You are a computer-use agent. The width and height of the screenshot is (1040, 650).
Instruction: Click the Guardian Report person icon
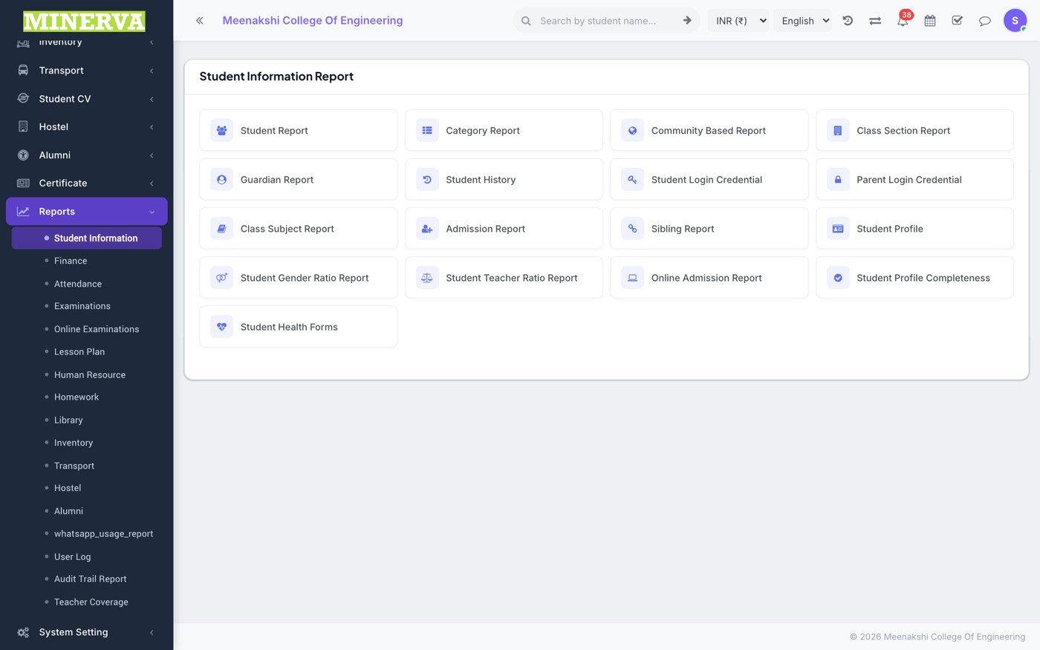click(x=221, y=180)
